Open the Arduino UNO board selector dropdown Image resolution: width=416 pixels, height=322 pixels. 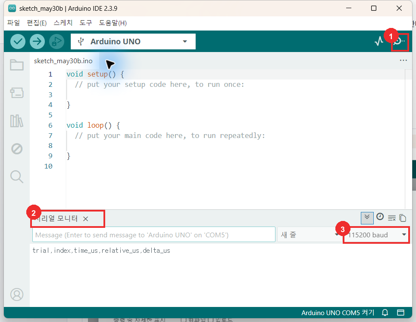133,42
